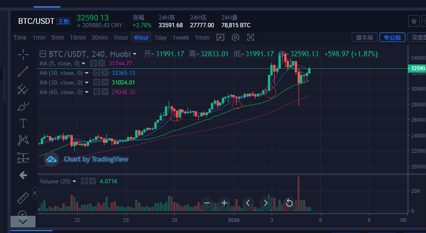Image resolution: width=426 pixels, height=233 pixels.
Task: Expand MA 60 indicator dropdown arrow
Action: 87,92
